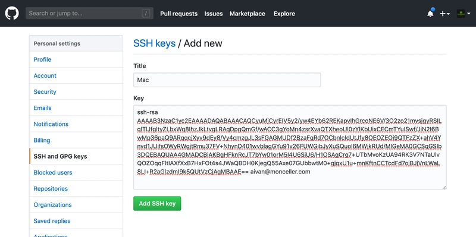This screenshot has height=237, width=476.
Task: Open Explore from the header
Action: [x=284, y=14]
